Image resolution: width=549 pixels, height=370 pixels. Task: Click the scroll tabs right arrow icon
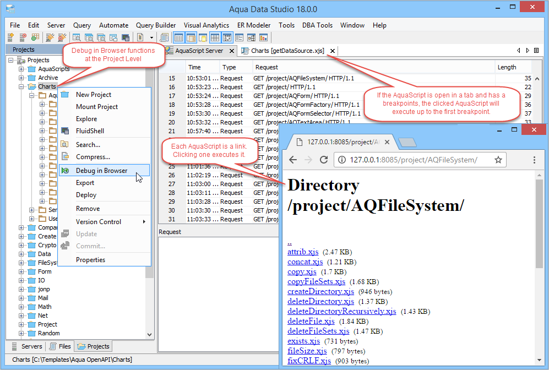pyautogui.click(x=528, y=51)
